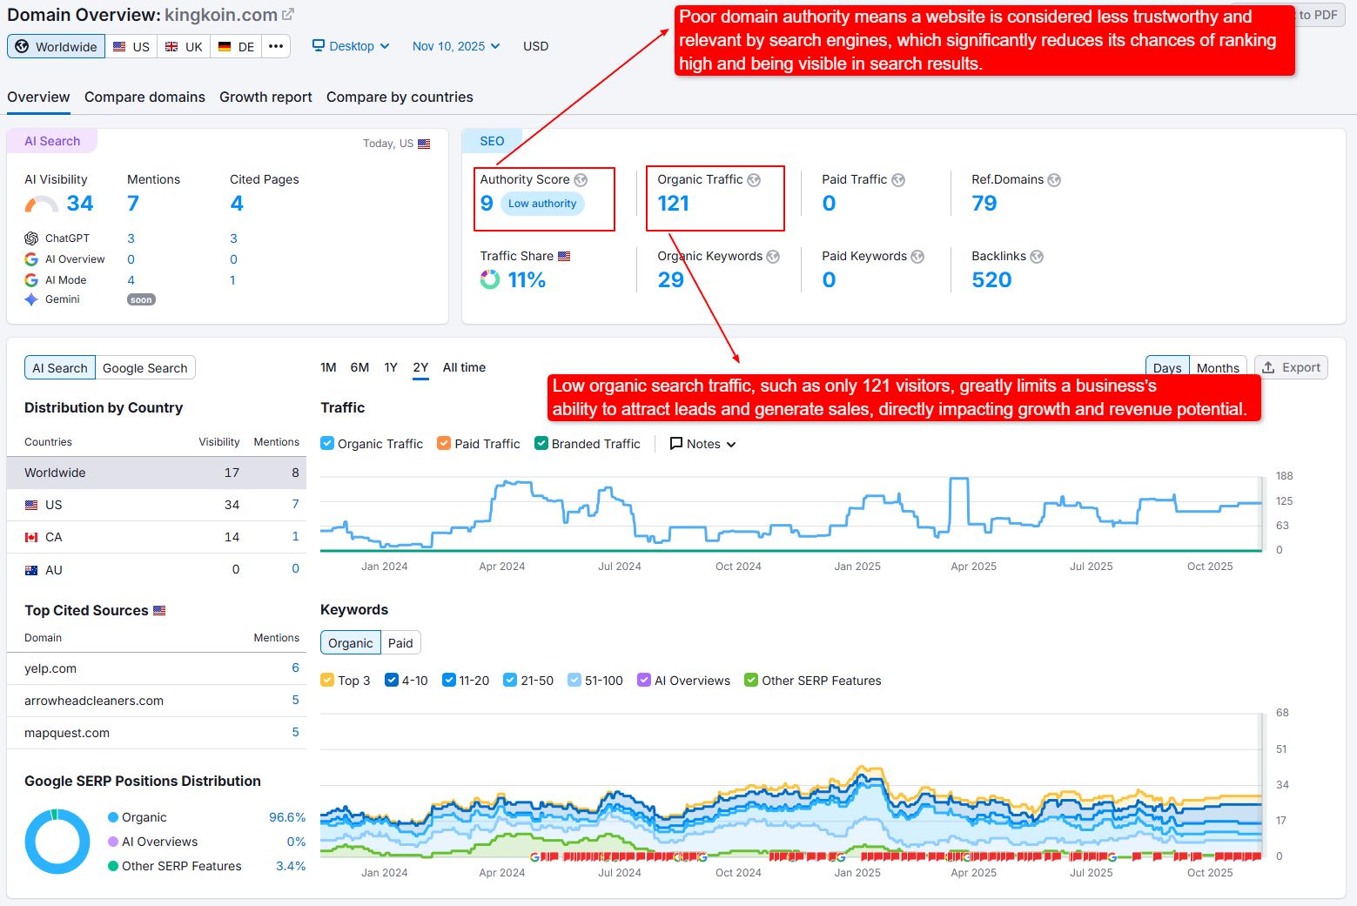Screen dimensions: 1357x906
Task: Open the yelp.com cited source link
Action: click(50, 668)
